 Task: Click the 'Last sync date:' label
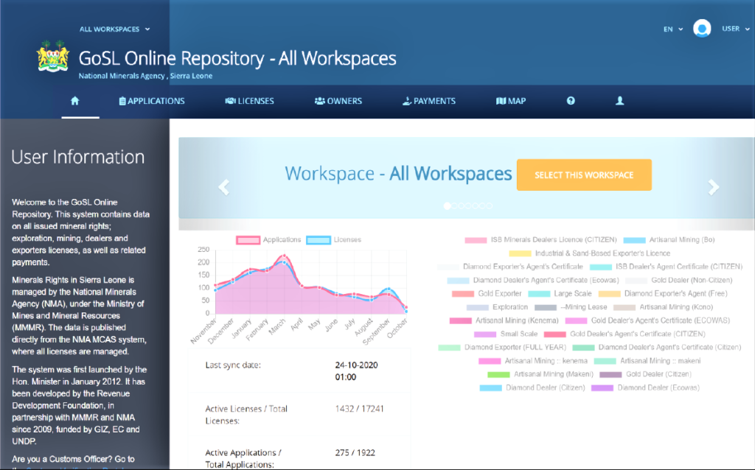pyautogui.click(x=233, y=365)
